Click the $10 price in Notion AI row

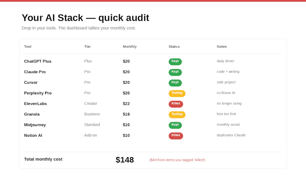pyautogui.click(x=126, y=136)
